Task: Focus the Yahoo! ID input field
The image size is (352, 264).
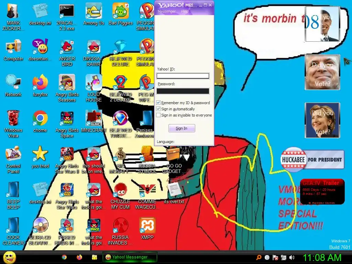Action: 183,76
